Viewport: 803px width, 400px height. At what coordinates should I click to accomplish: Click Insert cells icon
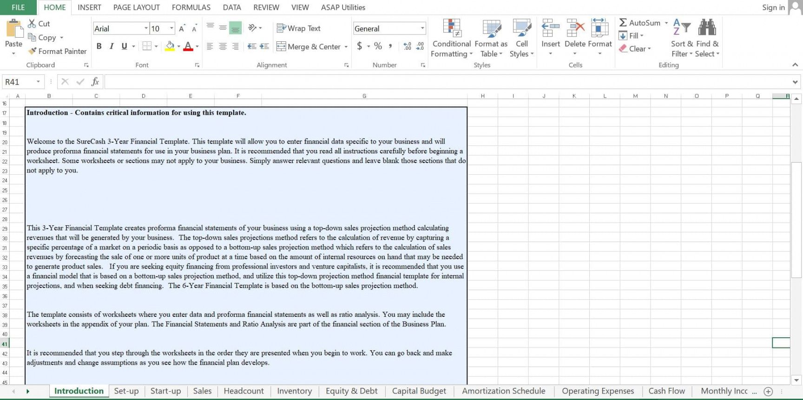click(551, 28)
